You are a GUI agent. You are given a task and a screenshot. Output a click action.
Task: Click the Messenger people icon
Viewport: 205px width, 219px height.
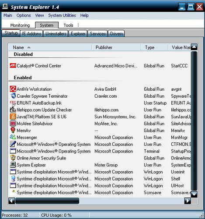pos(13,137)
